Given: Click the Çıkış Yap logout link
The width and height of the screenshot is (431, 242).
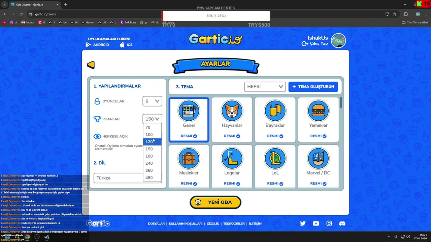Looking at the screenshot, I should pyautogui.click(x=314, y=44).
